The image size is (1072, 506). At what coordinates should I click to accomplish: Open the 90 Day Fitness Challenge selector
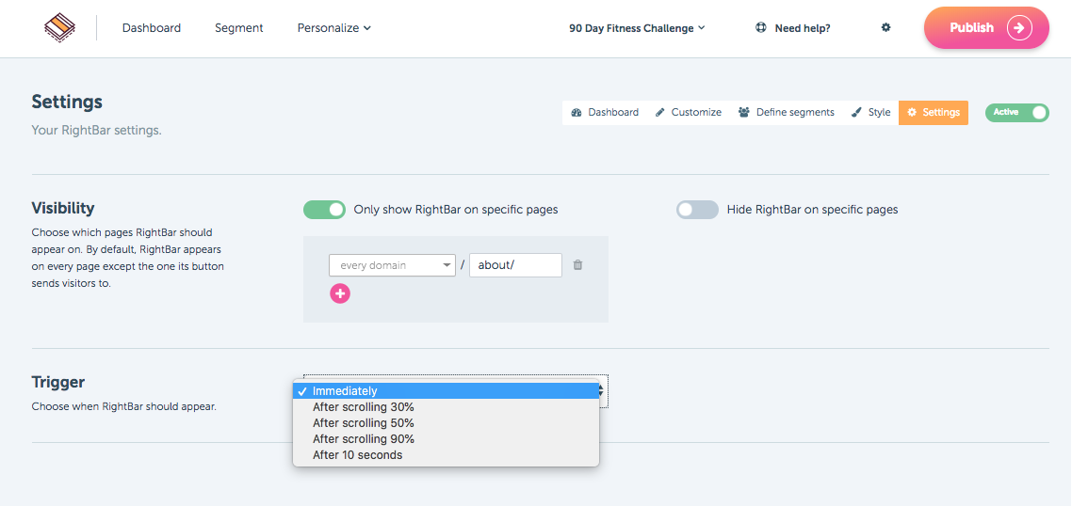click(637, 28)
